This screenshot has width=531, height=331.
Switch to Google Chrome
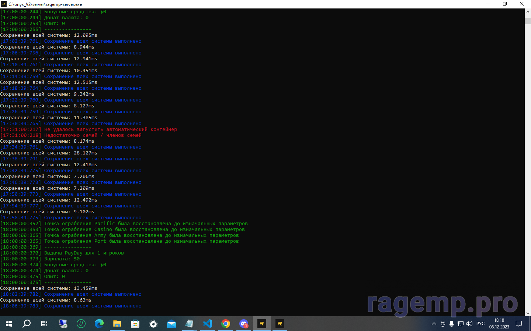point(226,324)
